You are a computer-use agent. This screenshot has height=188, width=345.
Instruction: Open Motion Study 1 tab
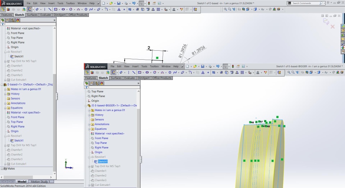(x=40, y=182)
